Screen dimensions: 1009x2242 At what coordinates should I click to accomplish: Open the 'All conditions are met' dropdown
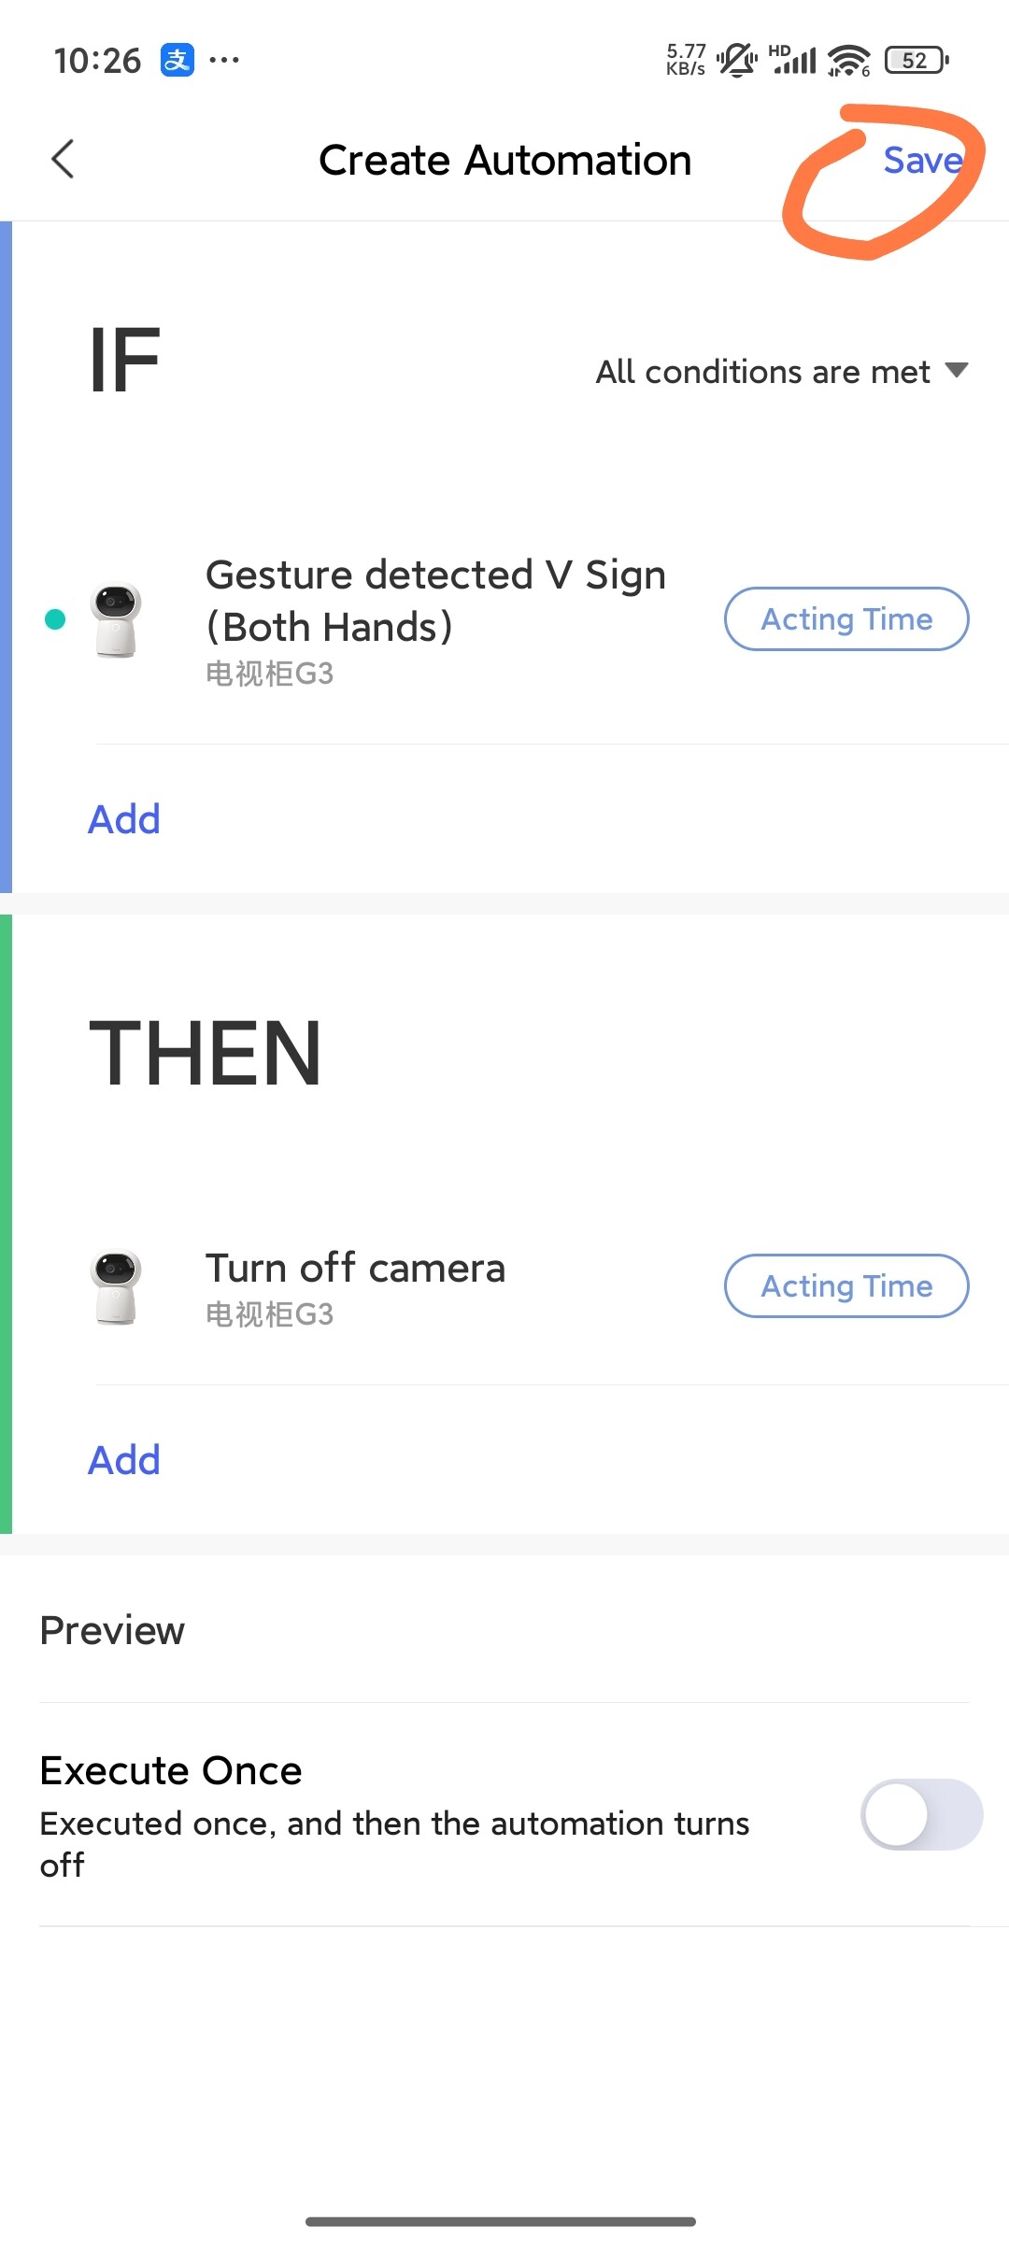762,372
